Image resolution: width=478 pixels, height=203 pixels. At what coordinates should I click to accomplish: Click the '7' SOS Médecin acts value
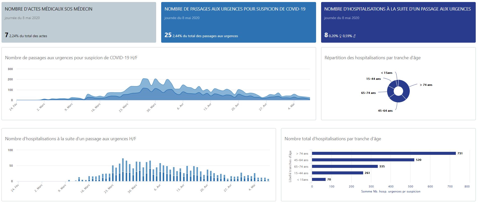[7, 35]
